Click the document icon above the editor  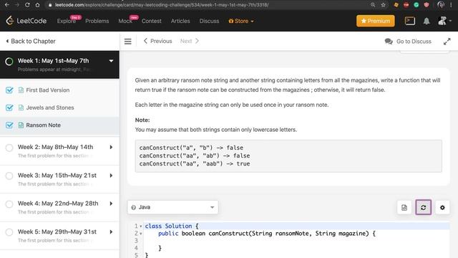404,207
